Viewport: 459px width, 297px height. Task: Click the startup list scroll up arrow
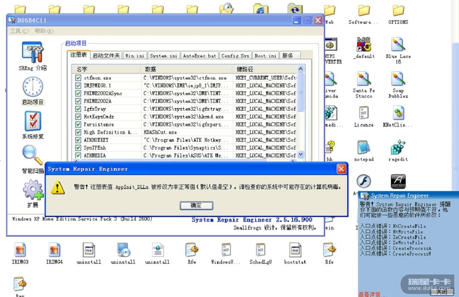301,69
